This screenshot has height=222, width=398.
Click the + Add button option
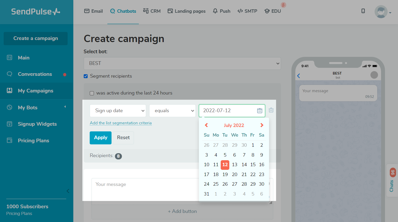click(x=182, y=211)
